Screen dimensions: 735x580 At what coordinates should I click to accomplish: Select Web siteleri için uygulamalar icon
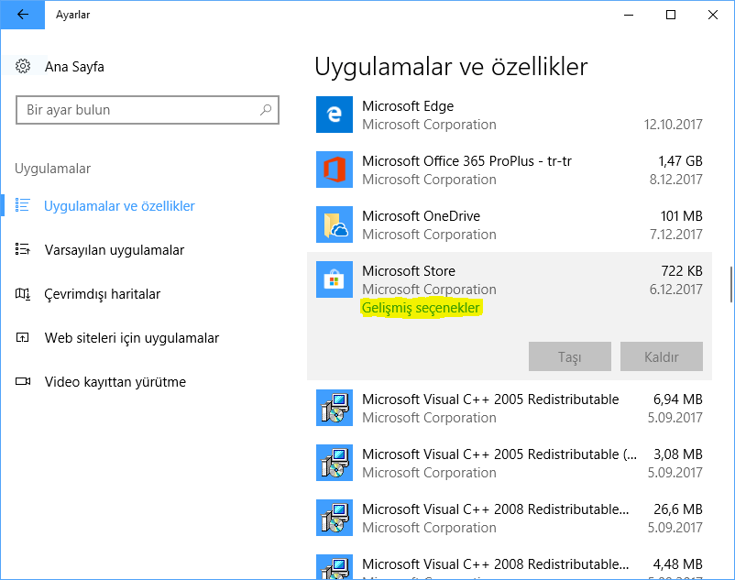click(x=23, y=337)
